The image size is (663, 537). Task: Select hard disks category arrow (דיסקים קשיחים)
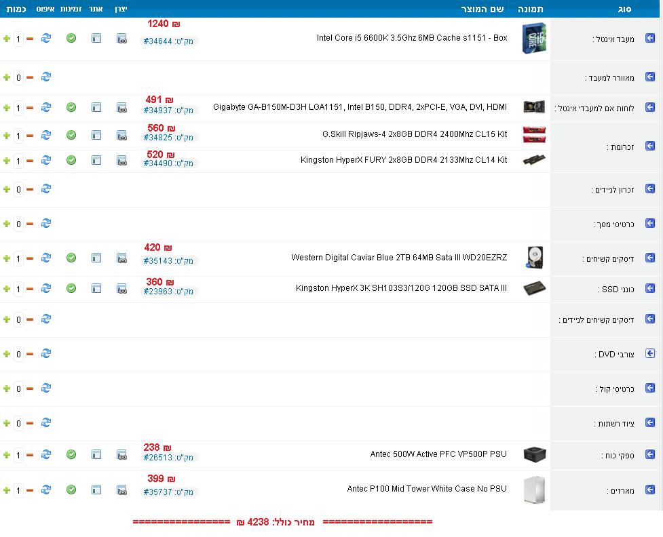click(650, 258)
